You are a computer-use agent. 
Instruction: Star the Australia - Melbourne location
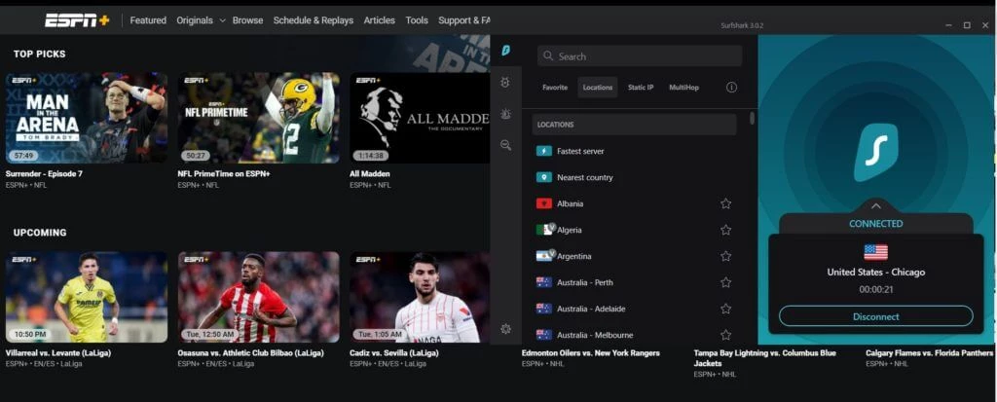tap(725, 335)
